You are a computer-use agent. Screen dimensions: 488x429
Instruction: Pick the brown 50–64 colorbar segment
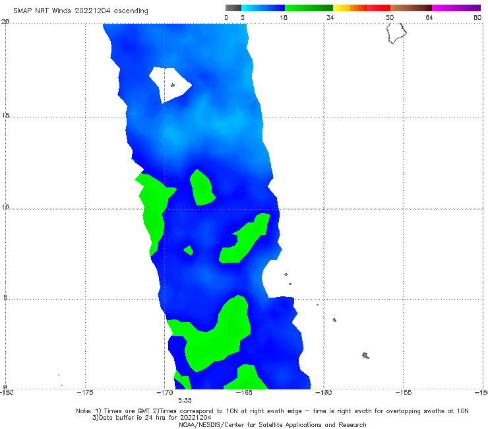coord(411,8)
